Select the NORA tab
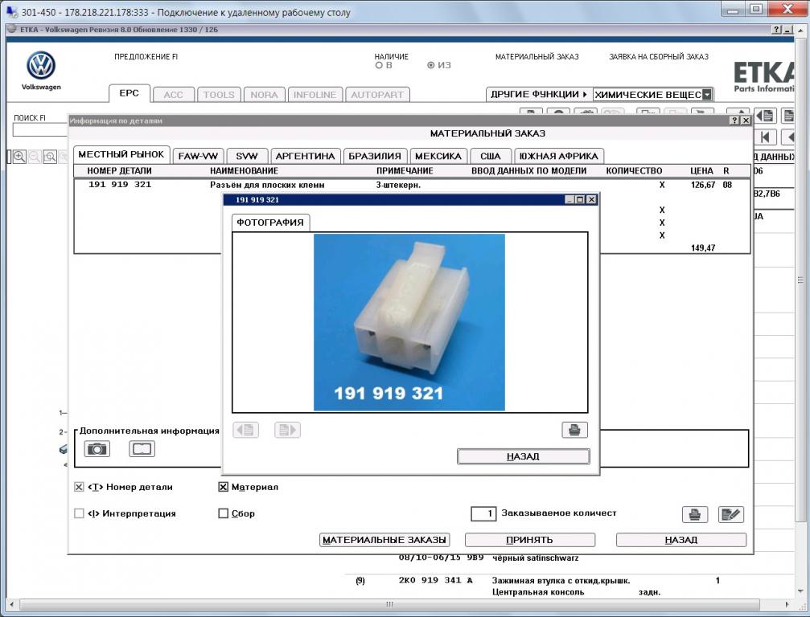The width and height of the screenshot is (810, 617). 265,95
